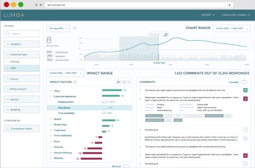The height and width of the screenshot is (168, 255).
Task: Open the Impact Range date dropdown
Action: (x=65, y=73)
